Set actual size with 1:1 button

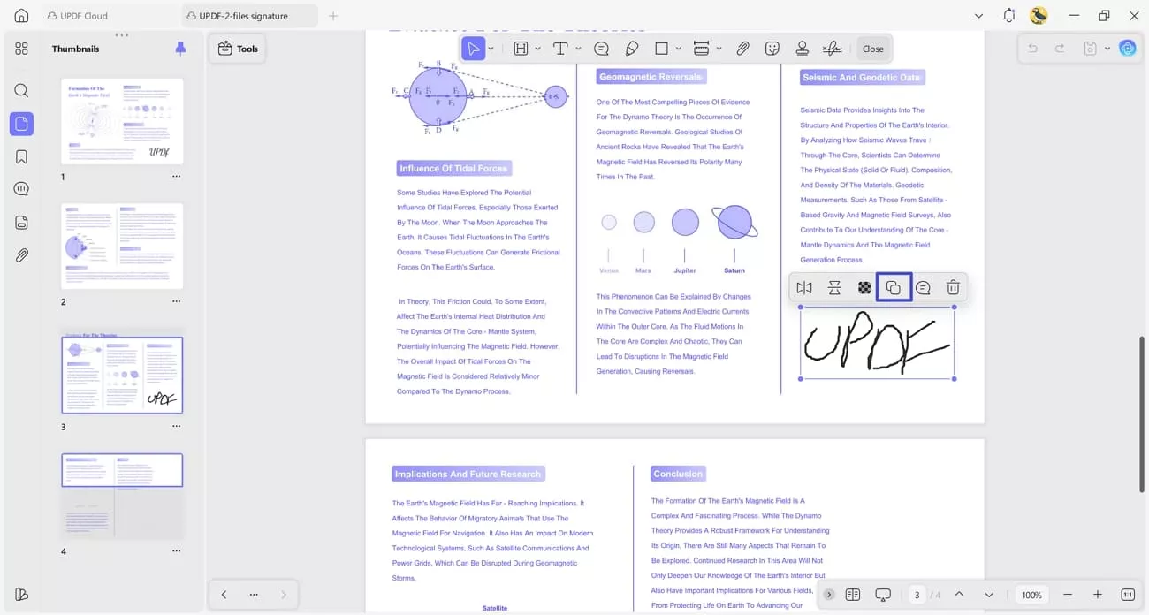[x=1128, y=595]
